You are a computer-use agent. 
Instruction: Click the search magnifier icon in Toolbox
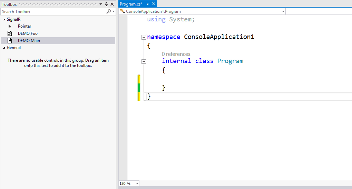pyautogui.click(x=109, y=12)
